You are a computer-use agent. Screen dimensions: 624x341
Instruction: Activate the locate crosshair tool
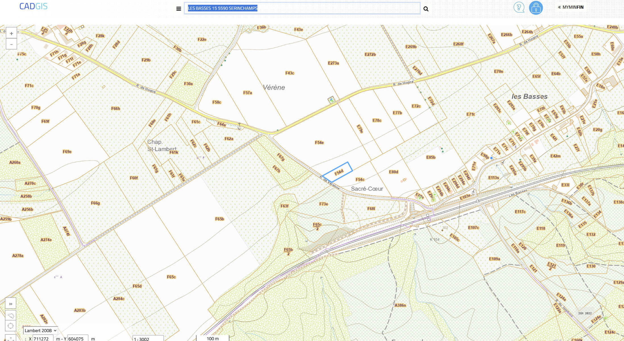click(11, 326)
